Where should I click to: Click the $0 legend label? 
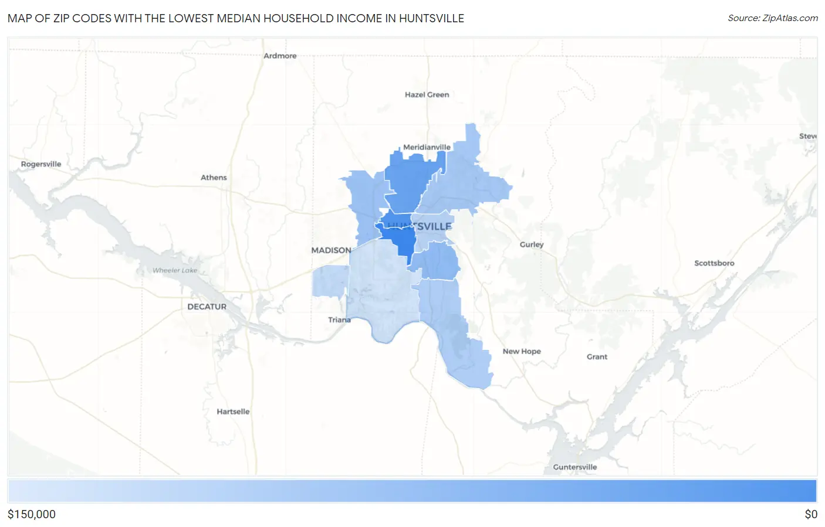point(811,514)
